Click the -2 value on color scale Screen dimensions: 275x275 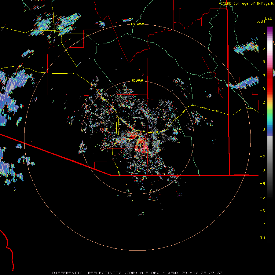tap(262, 156)
